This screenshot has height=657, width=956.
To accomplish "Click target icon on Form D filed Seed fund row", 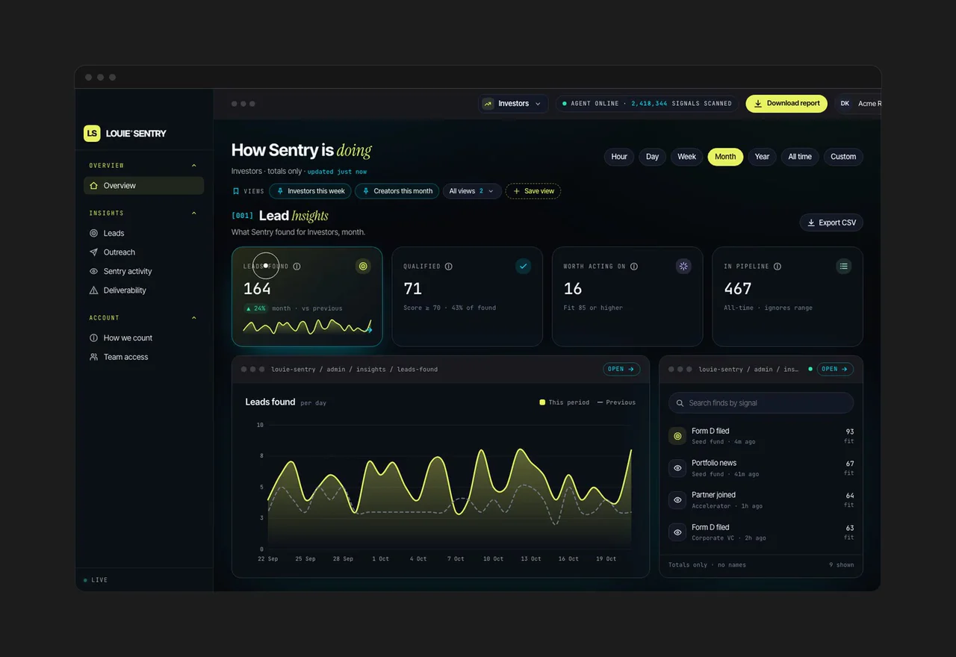I will (677, 436).
